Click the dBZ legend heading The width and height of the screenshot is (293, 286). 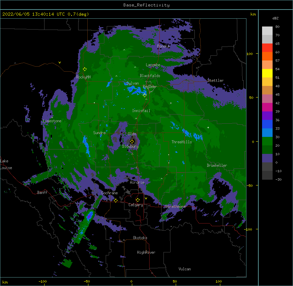[275, 18]
